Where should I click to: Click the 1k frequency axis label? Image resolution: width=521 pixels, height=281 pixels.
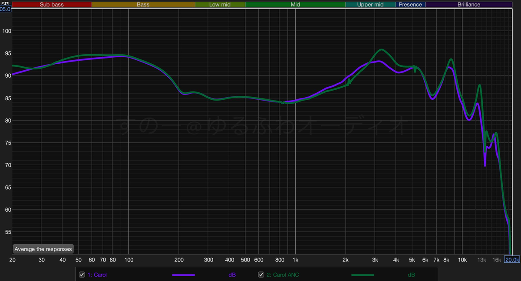click(x=295, y=260)
